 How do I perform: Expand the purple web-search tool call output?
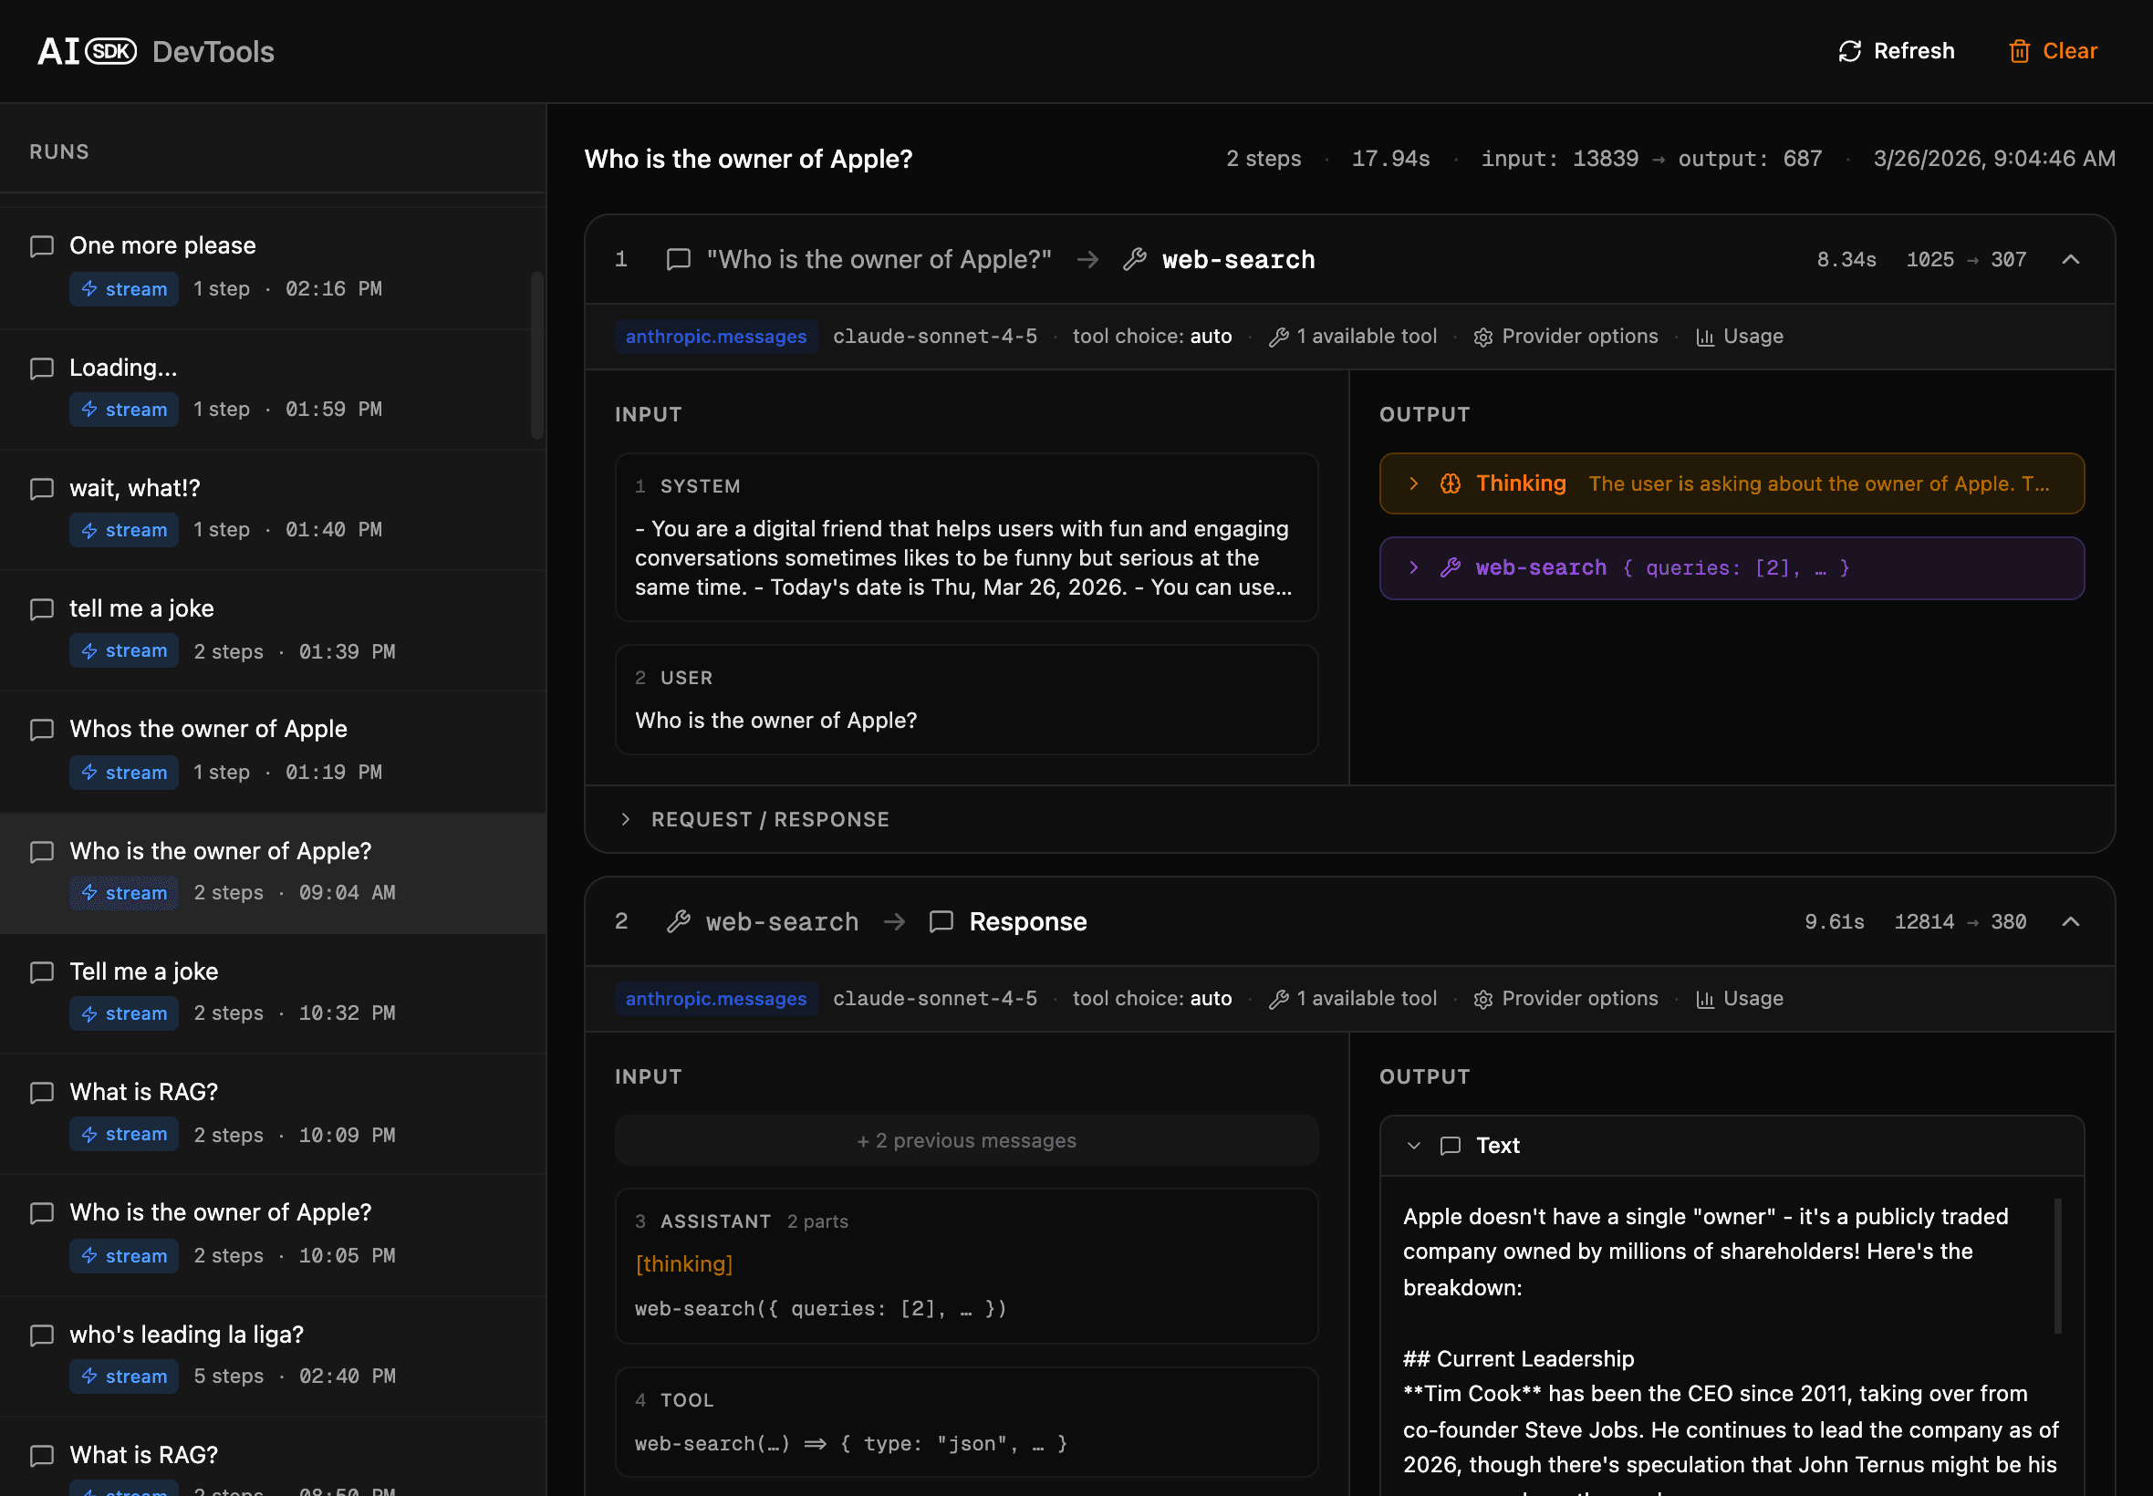(1413, 568)
